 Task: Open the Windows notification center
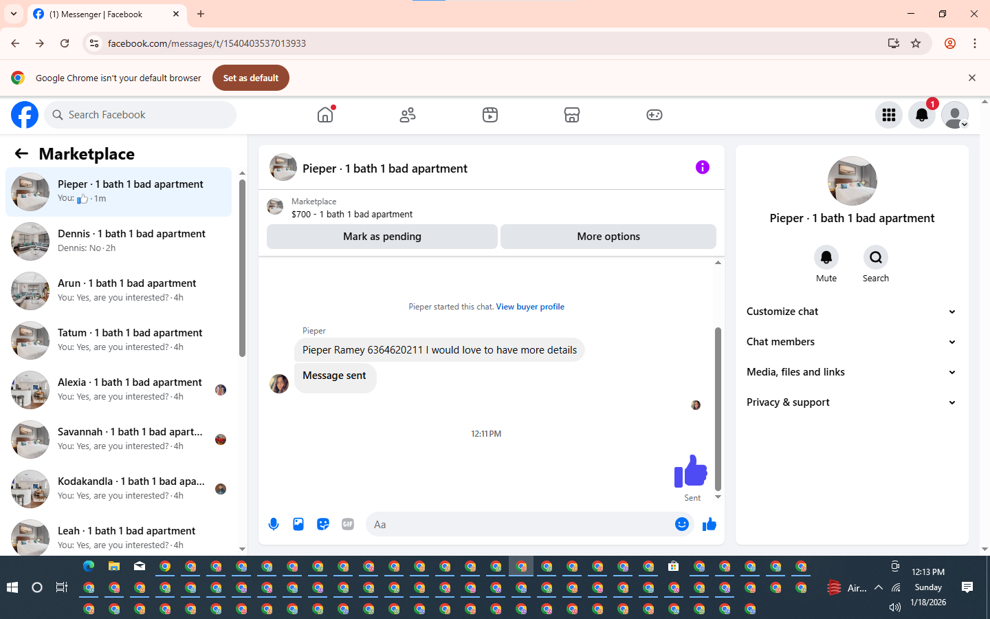(967, 587)
